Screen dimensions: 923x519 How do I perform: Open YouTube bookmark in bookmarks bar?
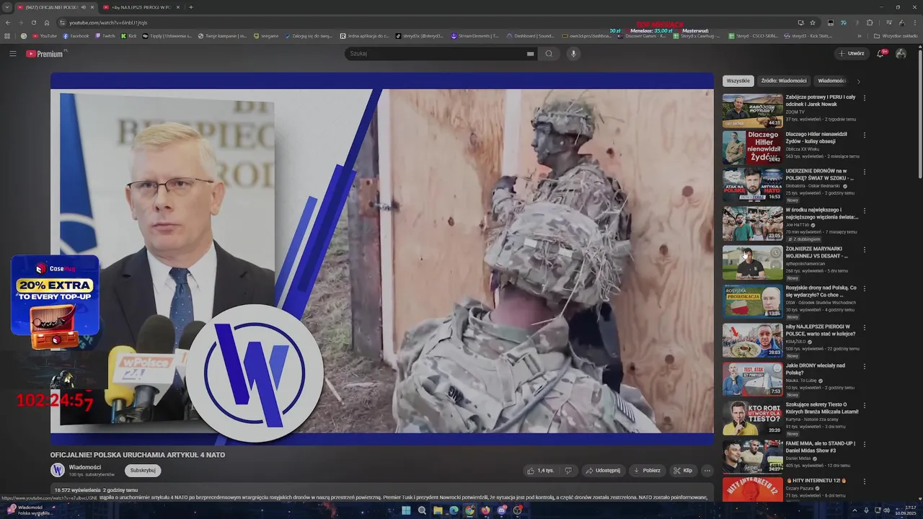coord(45,36)
